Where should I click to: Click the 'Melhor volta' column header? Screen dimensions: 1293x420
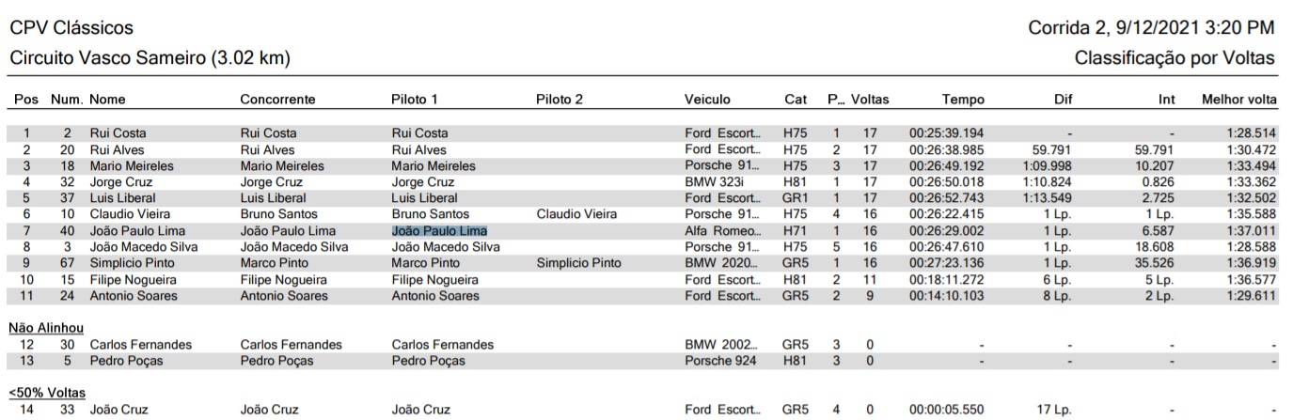point(1238,99)
